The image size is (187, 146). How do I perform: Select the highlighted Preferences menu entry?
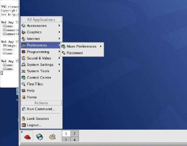(x=41, y=45)
